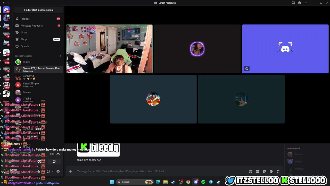The width and height of the screenshot is (330, 186).
Task: Click the taskbar Search box
Action: (135, 182)
